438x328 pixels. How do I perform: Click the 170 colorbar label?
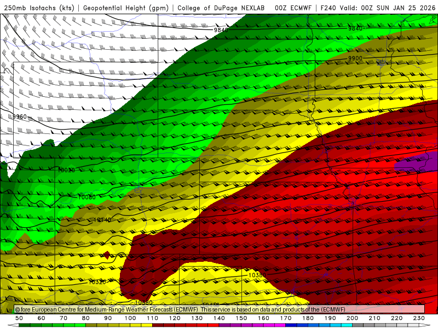coord(286,318)
